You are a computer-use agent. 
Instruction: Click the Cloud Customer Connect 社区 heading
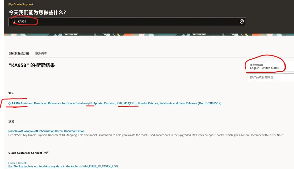click(x=29, y=153)
